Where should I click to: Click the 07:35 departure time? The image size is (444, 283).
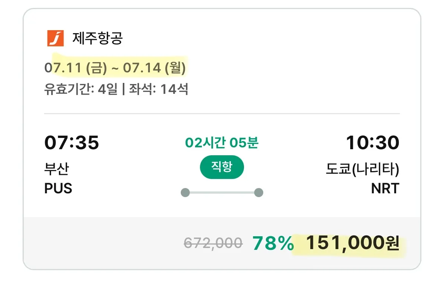[72, 142]
